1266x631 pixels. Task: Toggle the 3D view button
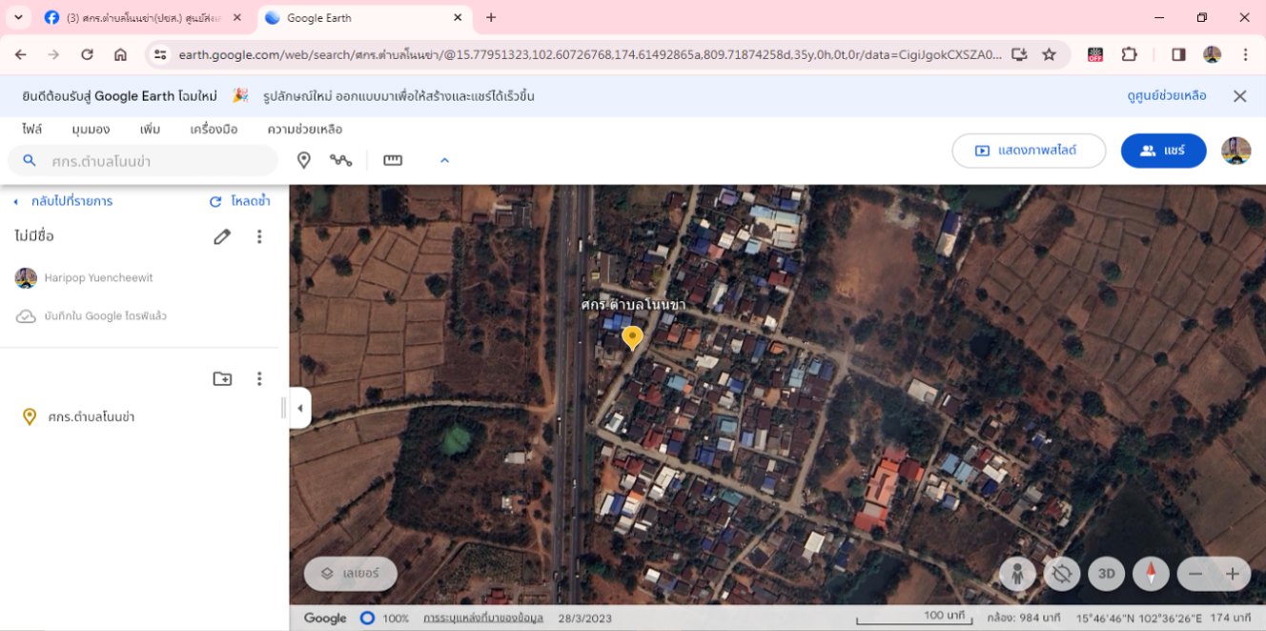[1107, 574]
